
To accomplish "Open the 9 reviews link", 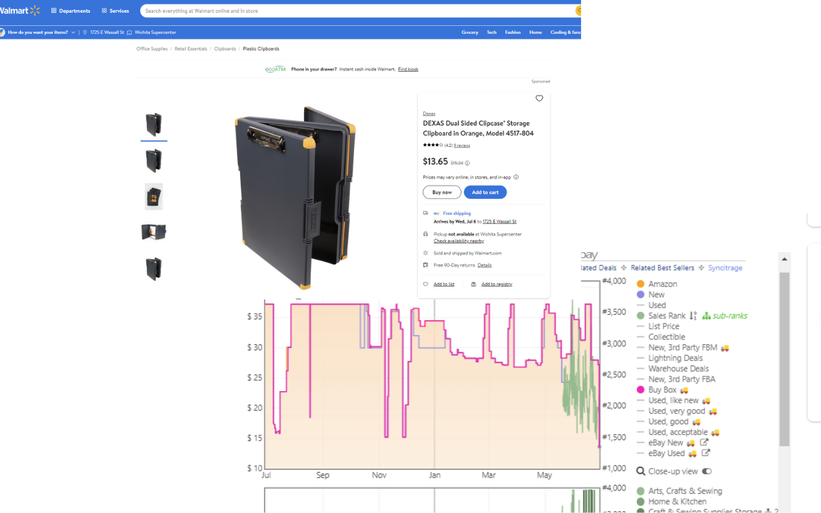I will (462, 146).
